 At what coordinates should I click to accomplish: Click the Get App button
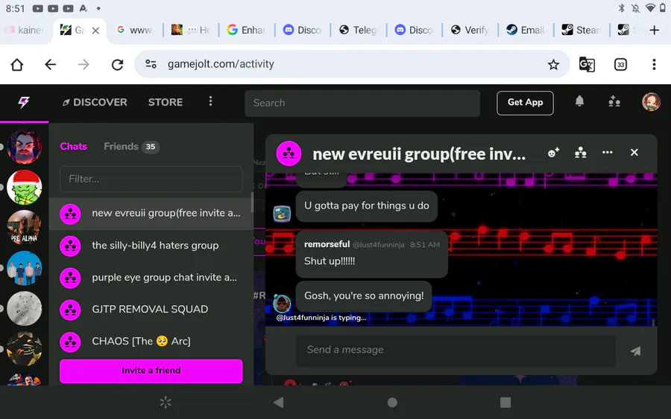tap(525, 103)
